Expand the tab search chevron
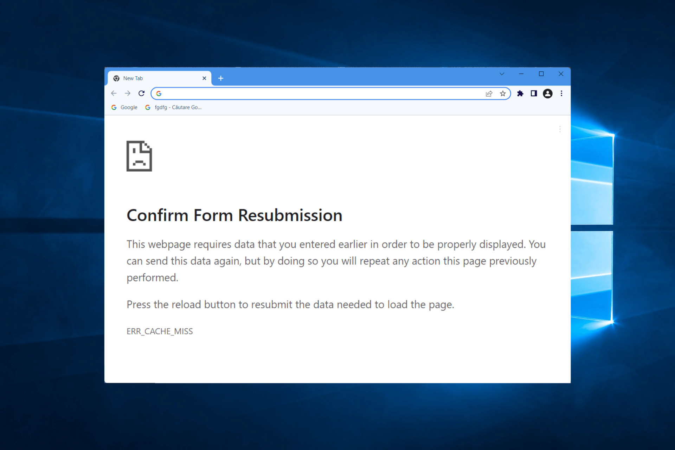 502,74
